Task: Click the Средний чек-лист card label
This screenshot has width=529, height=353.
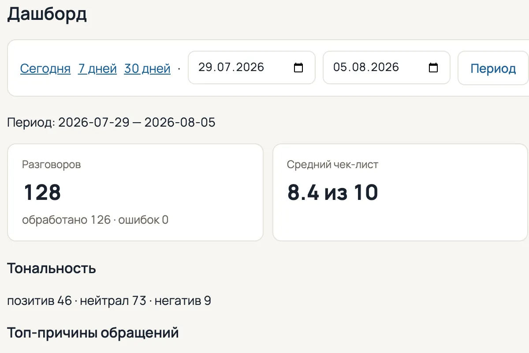Action: pyautogui.click(x=332, y=165)
